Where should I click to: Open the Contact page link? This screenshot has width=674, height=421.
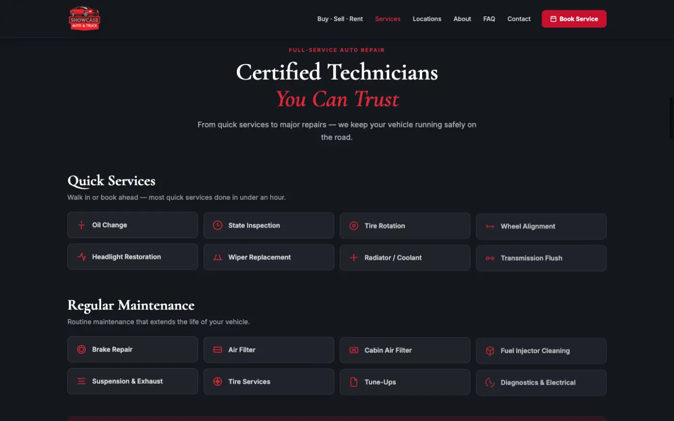tap(518, 19)
